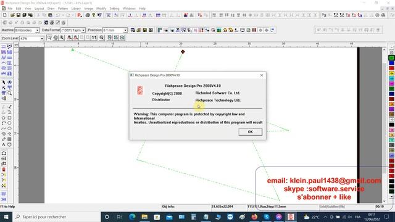Click the monitor display icon in format toolbar
This screenshot has height=222, width=395.
243,30
